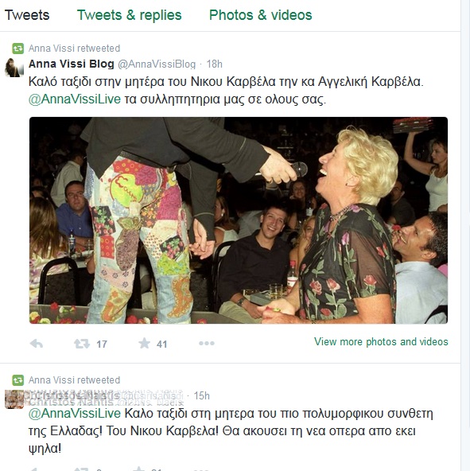Open the View more photos and videos link
Image resolution: width=470 pixels, height=471 pixels.
click(x=381, y=342)
